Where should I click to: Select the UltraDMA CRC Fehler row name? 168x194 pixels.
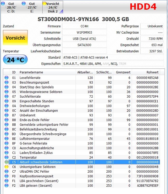point(35,172)
